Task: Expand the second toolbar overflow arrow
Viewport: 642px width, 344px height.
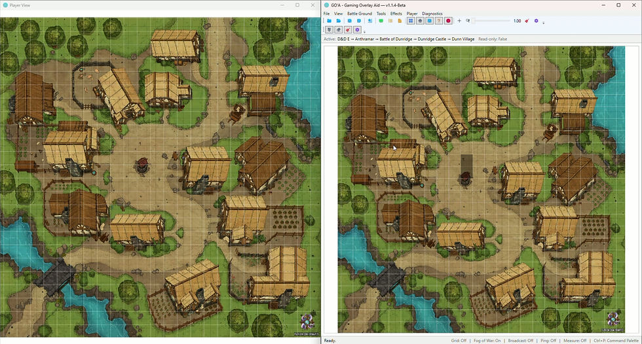Action: 364,32
